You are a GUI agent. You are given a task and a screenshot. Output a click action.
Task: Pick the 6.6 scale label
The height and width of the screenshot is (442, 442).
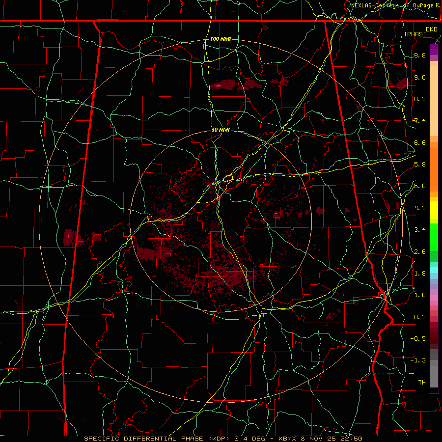tap(420, 143)
